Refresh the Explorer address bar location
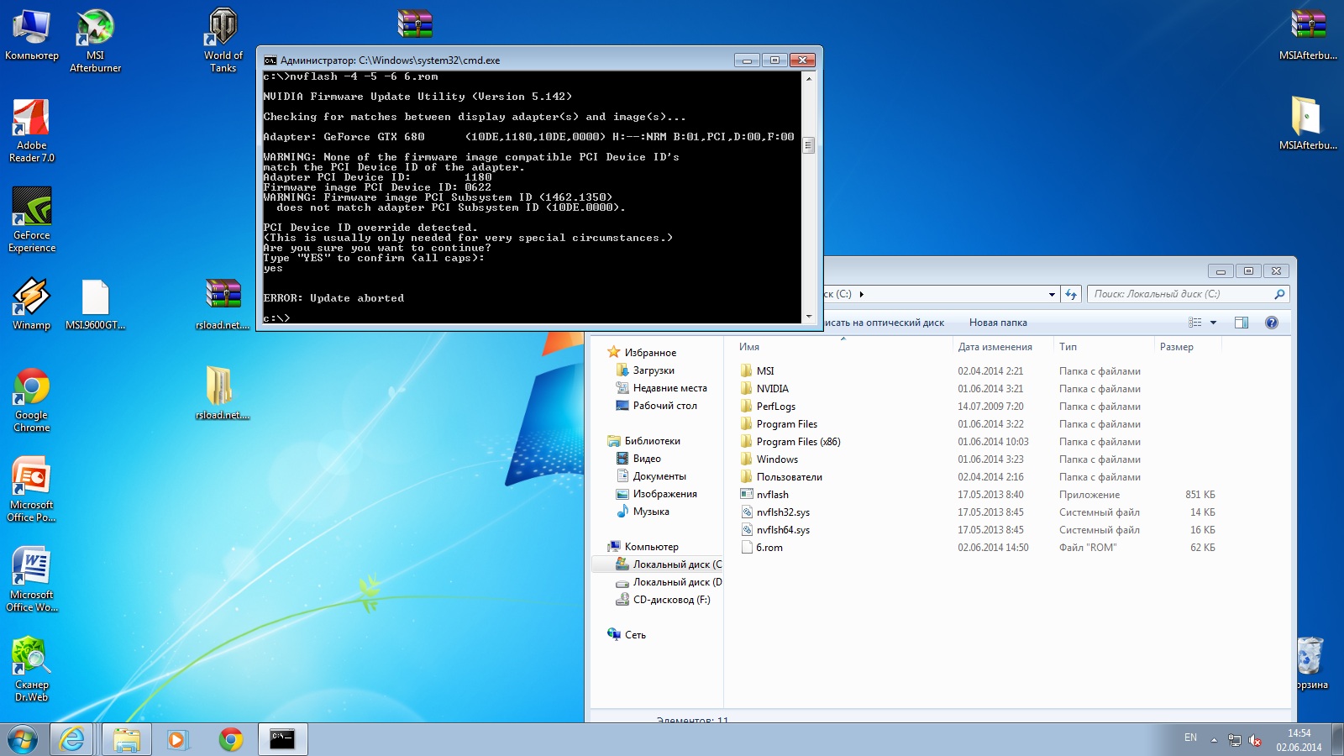This screenshot has width=1344, height=756. pyautogui.click(x=1071, y=294)
